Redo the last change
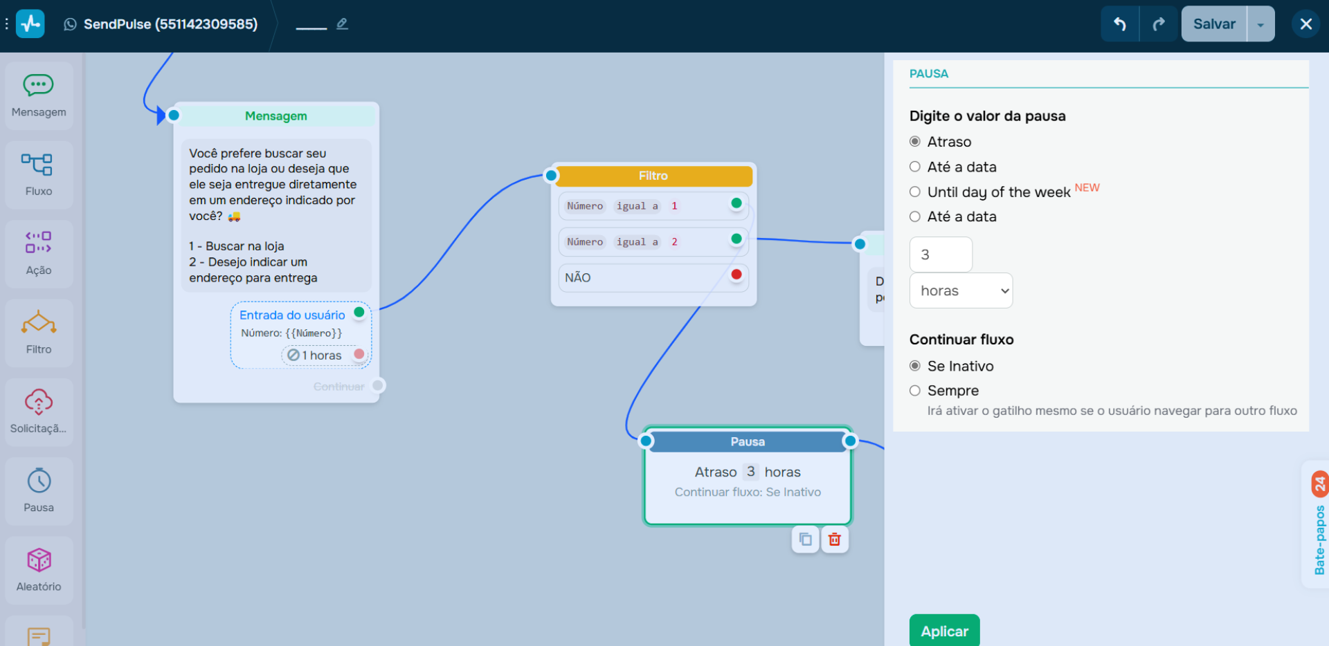This screenshot has width=1329, height=646. (x=1159, y=24)
